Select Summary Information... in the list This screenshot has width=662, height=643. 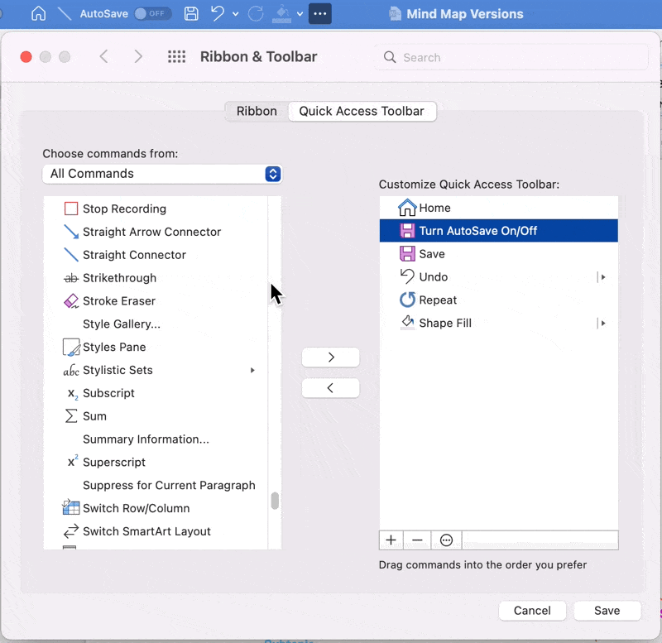[x=146, y=439]
